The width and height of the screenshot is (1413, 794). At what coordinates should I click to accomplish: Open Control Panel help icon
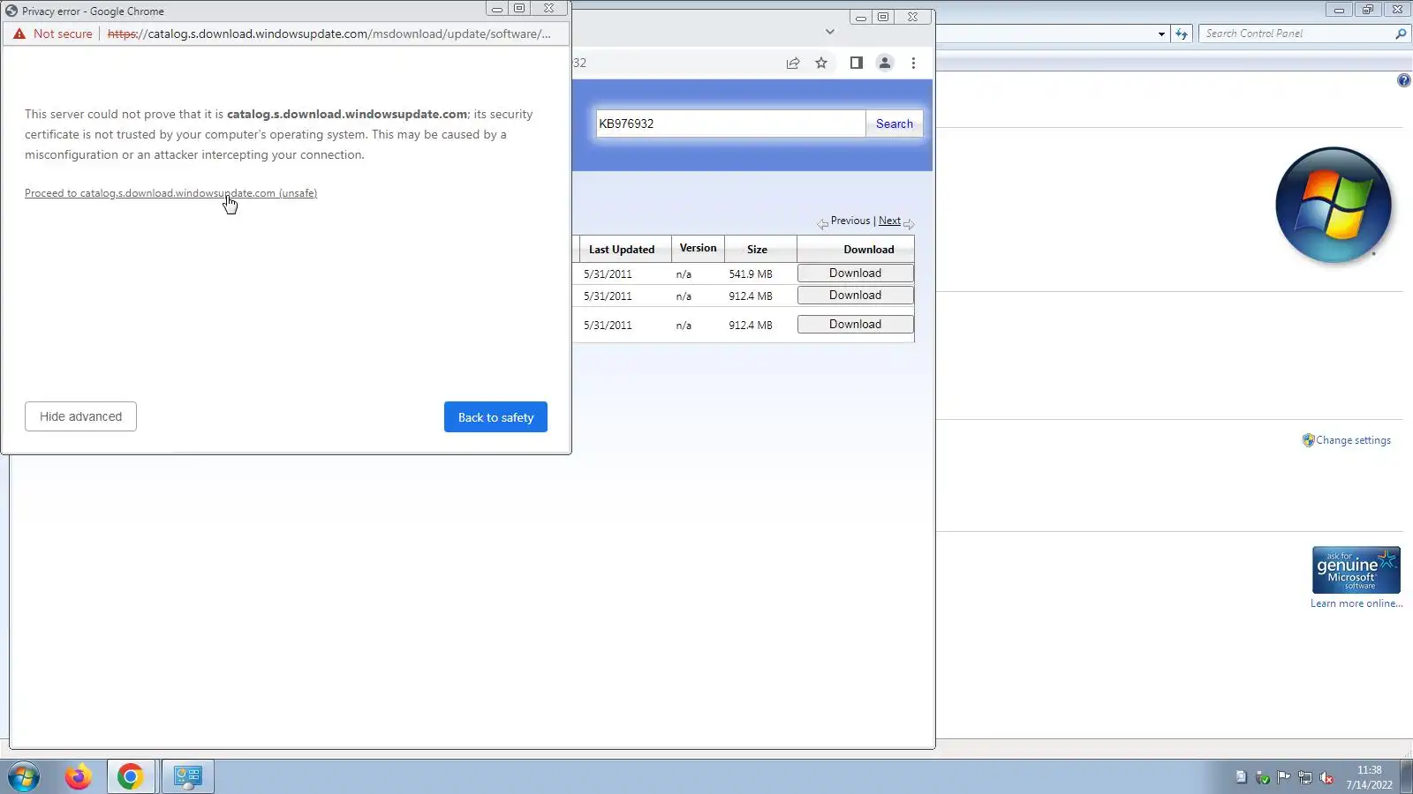point(1403,80)
